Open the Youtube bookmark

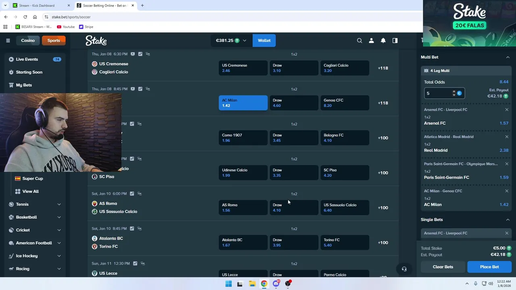click(x=66, y=27)
